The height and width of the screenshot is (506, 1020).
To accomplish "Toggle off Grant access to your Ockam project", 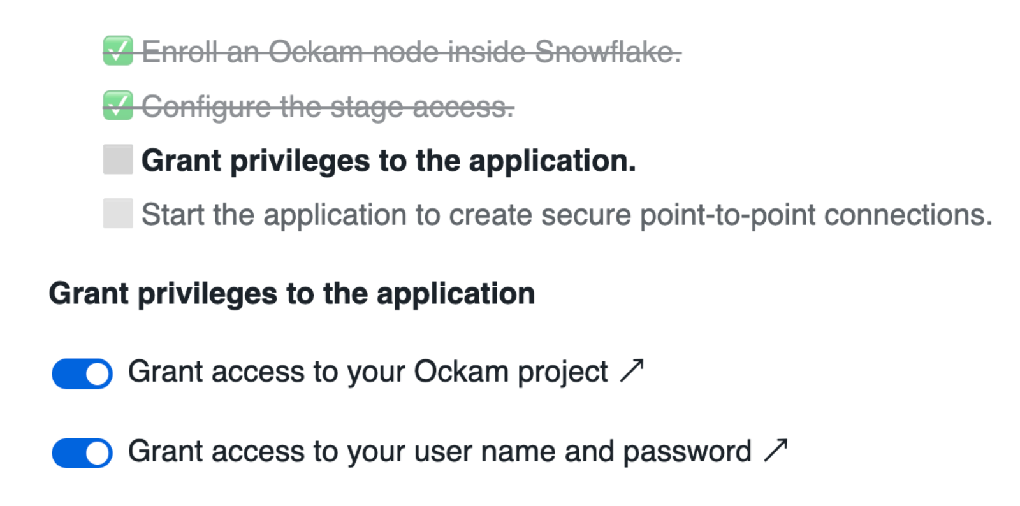I will (82, 373).
